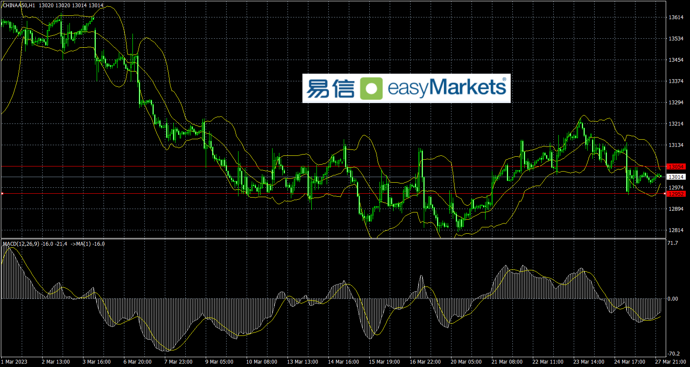Click the 13534 price axis label
This screenshot has width=690, height=367.
pos(676,39)
